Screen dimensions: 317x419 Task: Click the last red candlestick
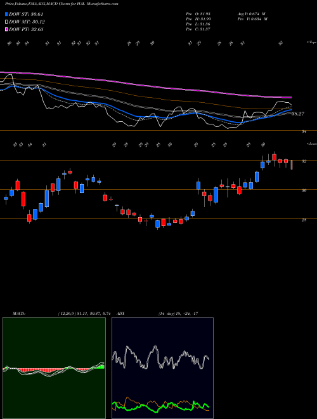tap(292, 165)
